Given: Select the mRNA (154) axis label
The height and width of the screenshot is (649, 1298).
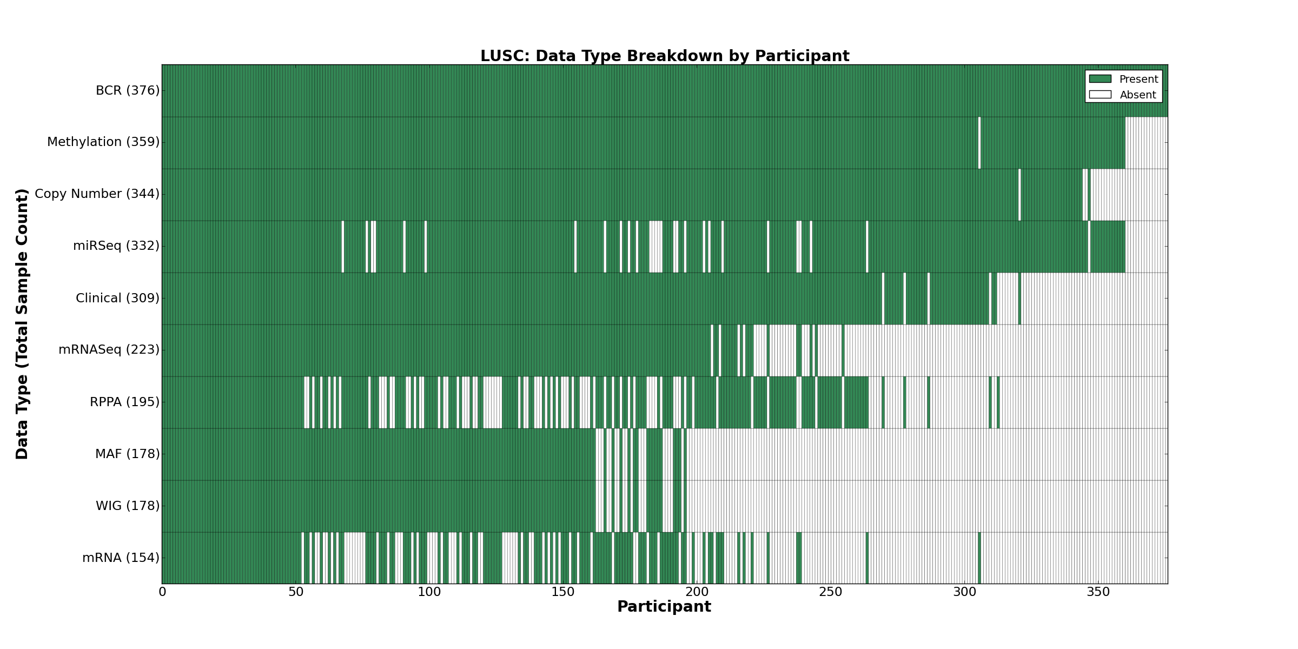Looking at the screenshot, I should (121, 558).
